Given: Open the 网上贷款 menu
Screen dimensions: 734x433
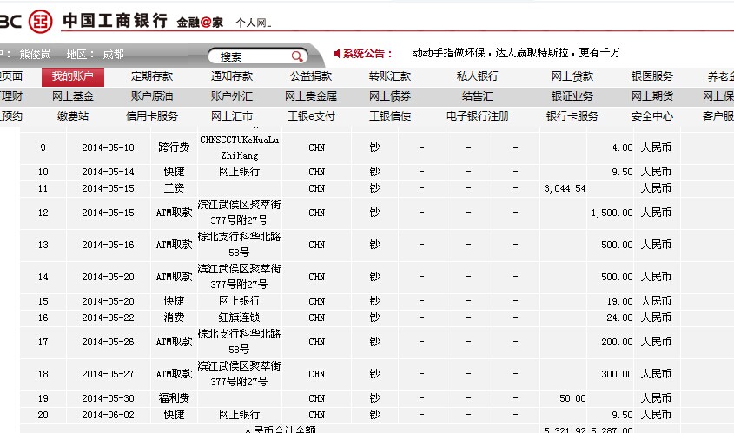Looking at the screenshot, I should [x=572, y=76].
